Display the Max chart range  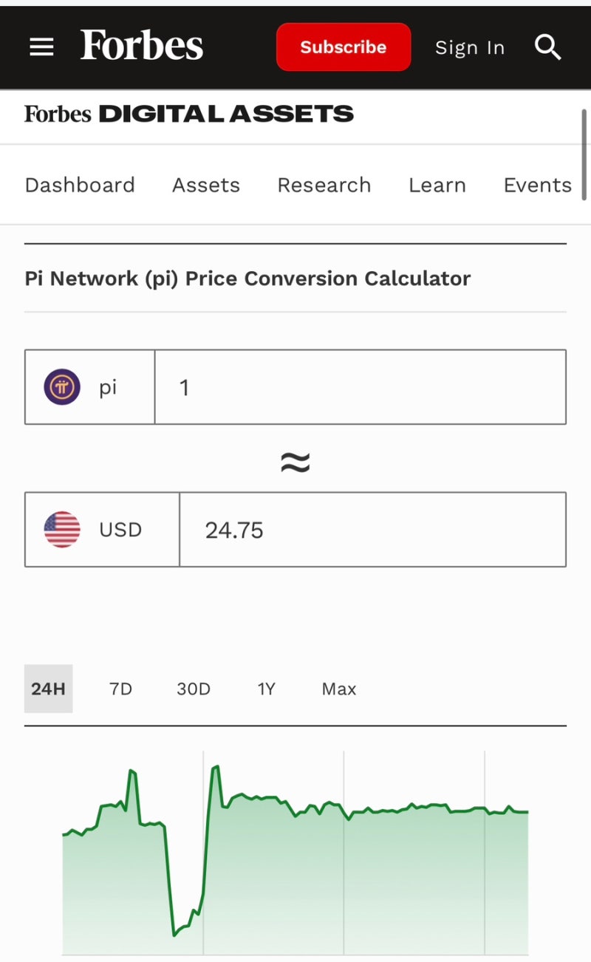tap(339, 689)
